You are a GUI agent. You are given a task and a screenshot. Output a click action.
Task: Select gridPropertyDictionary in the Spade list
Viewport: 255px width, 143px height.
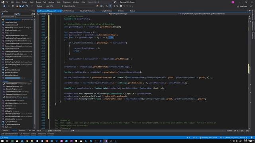(x=12, y=70)
